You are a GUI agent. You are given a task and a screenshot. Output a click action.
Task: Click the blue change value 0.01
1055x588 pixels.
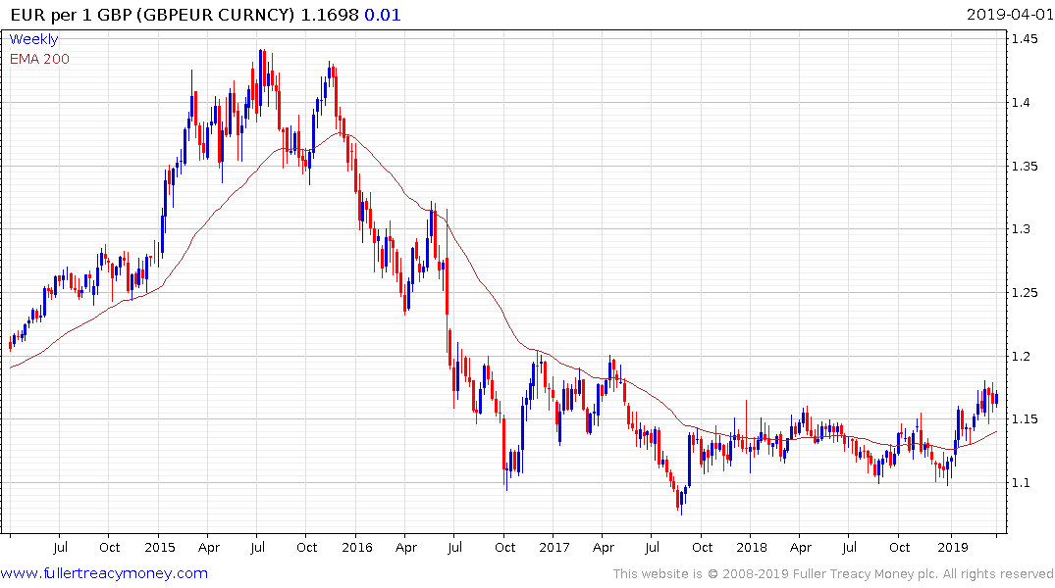pyautogui.click(x=383, y=15)
